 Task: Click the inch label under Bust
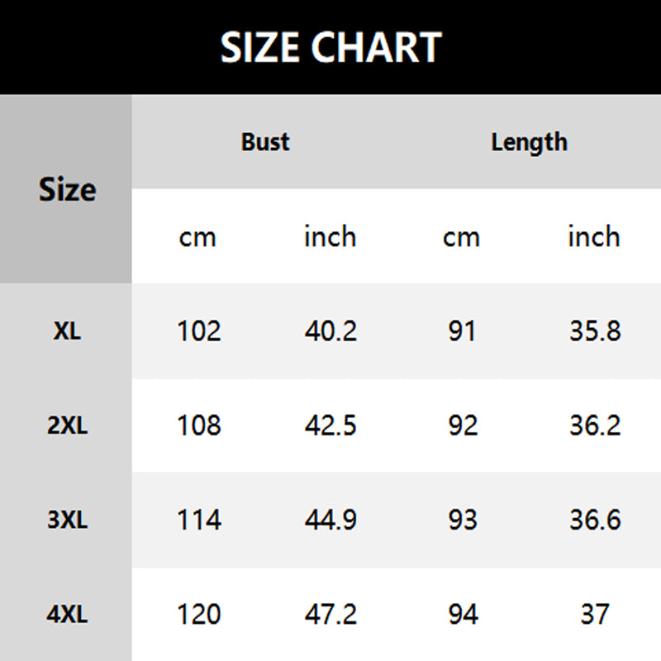pyautogui.click(x=330, y=237)
